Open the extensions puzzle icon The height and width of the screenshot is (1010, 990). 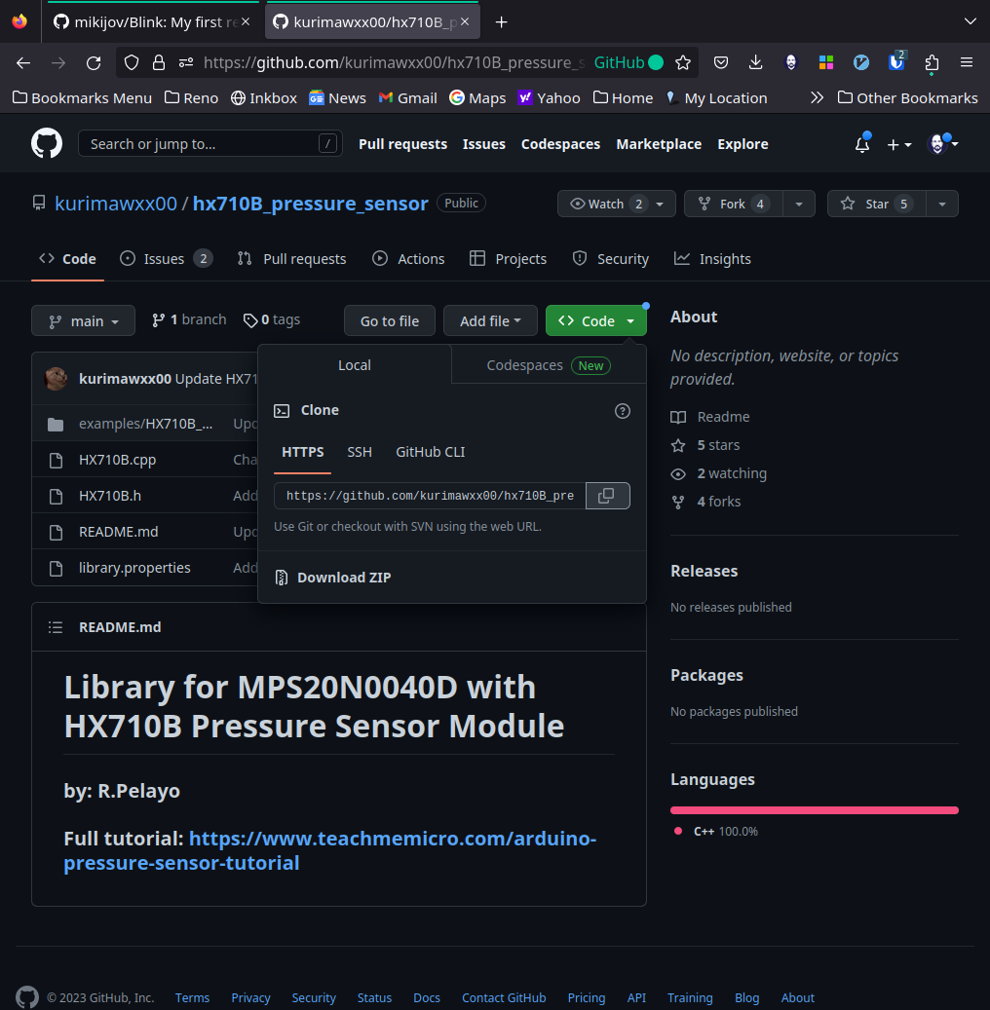[x=932, y=62]
